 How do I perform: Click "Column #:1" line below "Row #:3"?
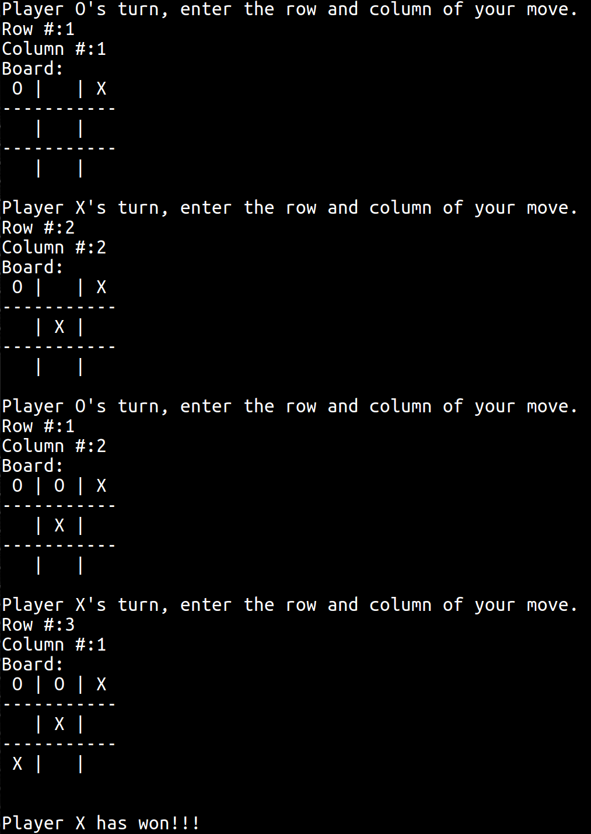pos(54,644)
